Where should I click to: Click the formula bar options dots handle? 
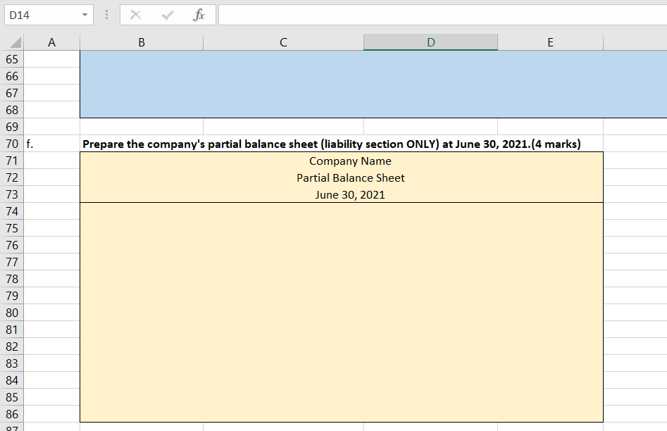point(107,15)
